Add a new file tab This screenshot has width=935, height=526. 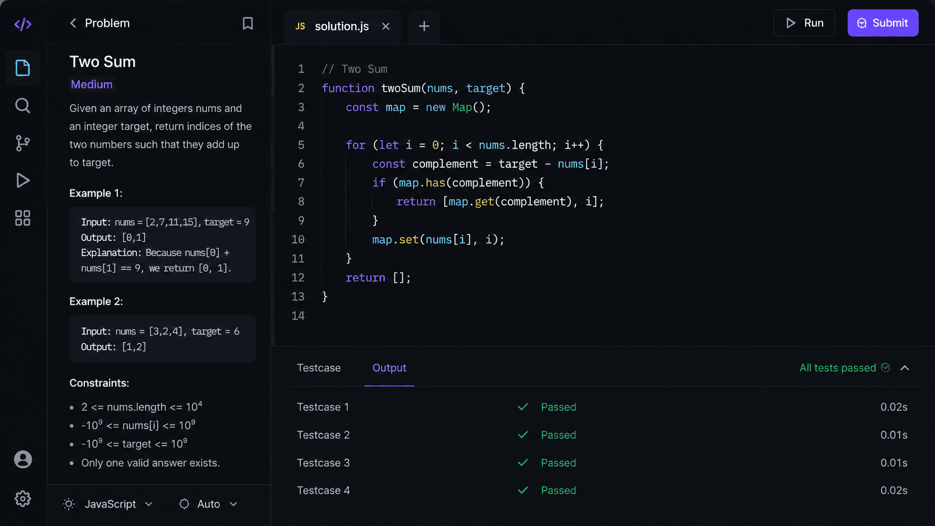424,26
